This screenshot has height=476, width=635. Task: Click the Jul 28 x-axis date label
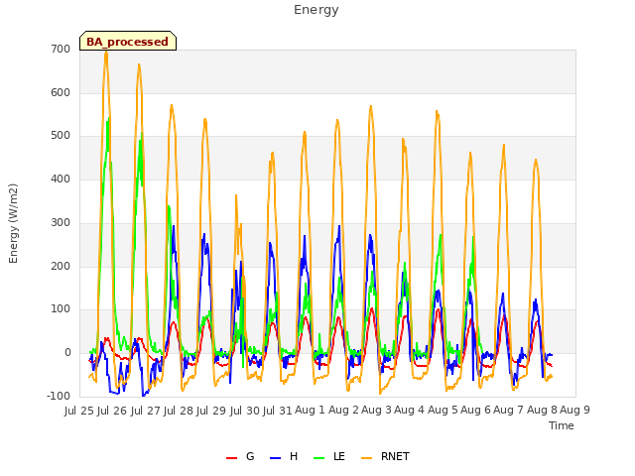179,411
